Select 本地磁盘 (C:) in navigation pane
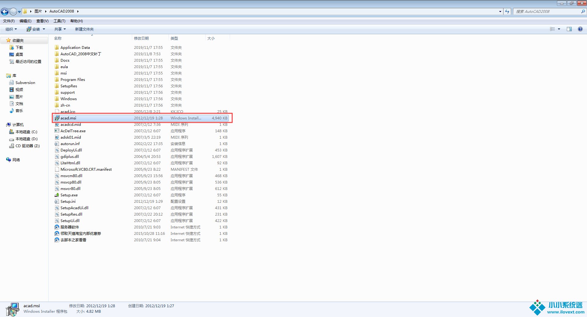The width and height of the screenshot is (587, 317). (x=26, y=132)
